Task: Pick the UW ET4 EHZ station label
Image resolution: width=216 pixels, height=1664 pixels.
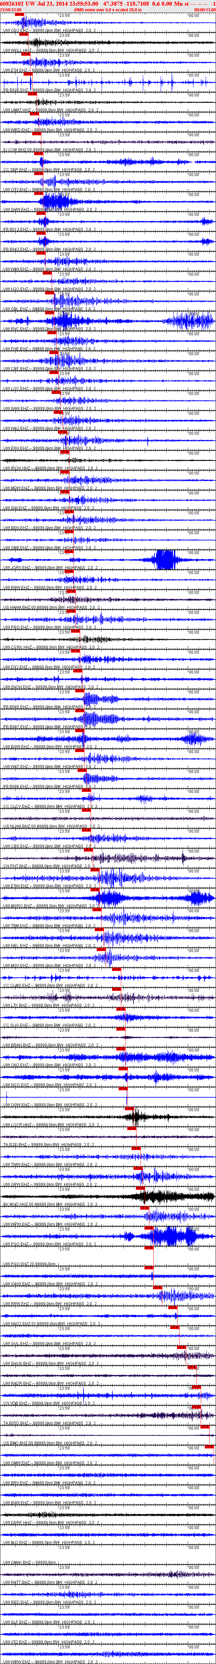Action: 50,70
